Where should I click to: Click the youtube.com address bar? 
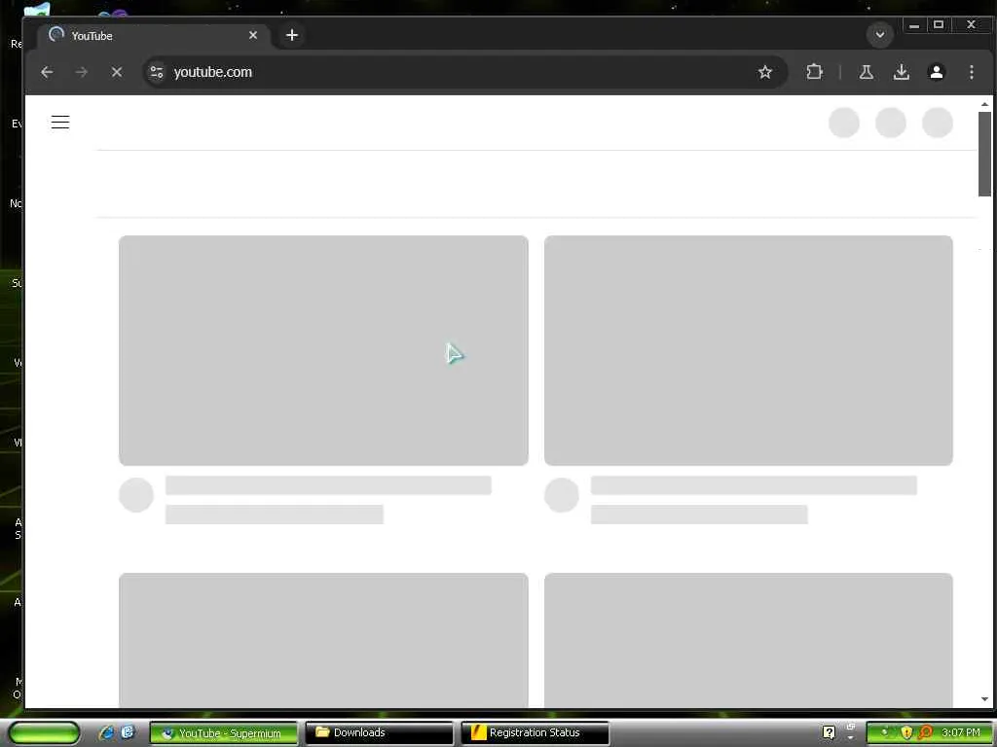tap(465, 72)
